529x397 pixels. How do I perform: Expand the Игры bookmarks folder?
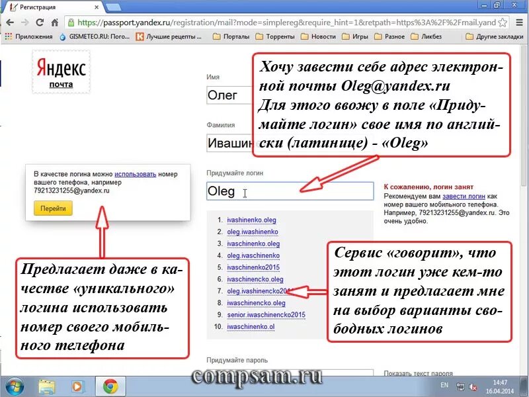click(354, 36)
